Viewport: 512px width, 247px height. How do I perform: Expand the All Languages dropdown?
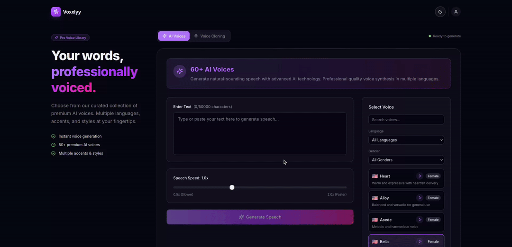point(406,140)
